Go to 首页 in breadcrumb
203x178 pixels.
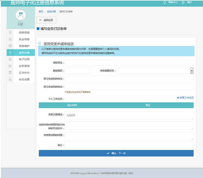[41, 12]
